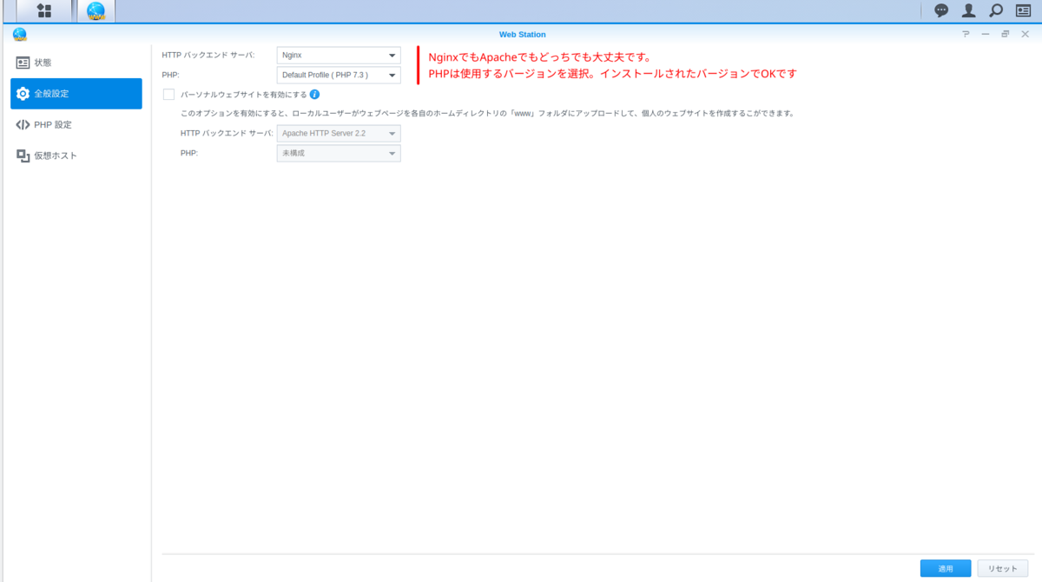Click the Web Station globe icon in the title bar
The width and height of the screenshot is (1042, 582).
pyautogui.click(x=19, y=34)
